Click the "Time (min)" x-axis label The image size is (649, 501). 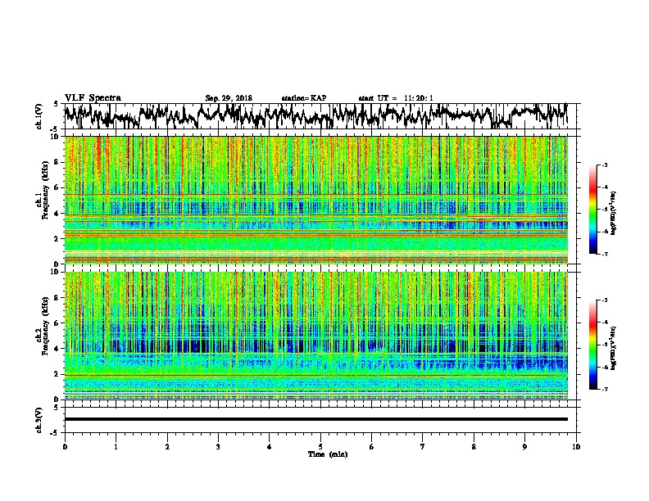pos(328,454)
